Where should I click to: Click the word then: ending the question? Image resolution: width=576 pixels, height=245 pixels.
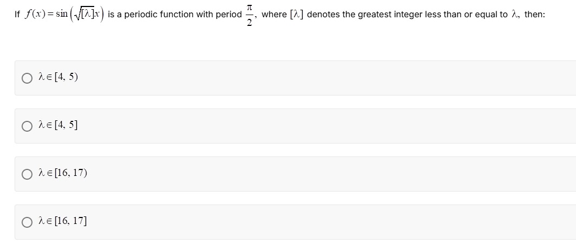pyautogui.click(x=535, y=15)
